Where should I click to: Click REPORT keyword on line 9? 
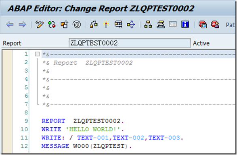click(53, 121)
